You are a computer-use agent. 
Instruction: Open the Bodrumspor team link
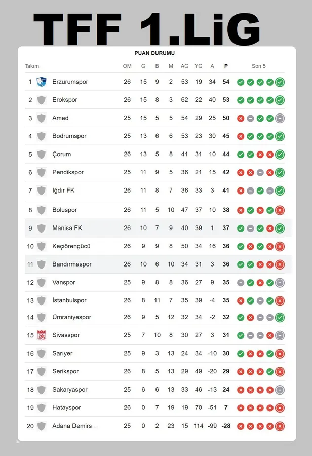coord(69,136)
